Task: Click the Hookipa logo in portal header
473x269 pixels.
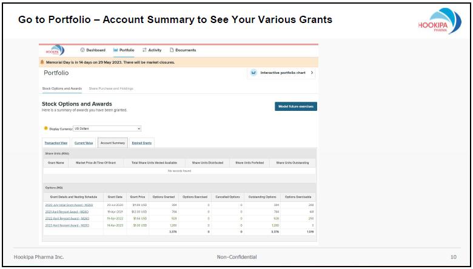Action: click(x=55, y=50)
